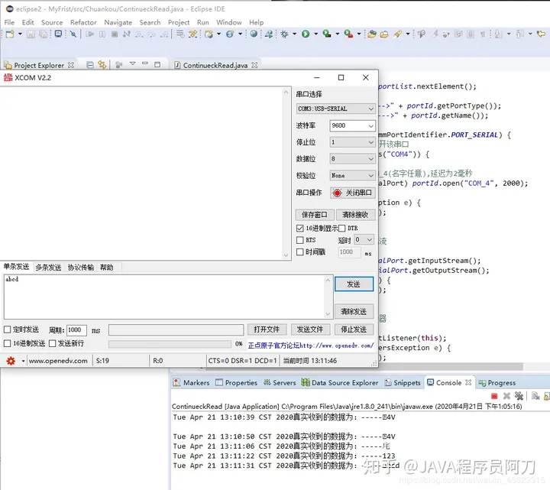Click the receive area vertical scrollbar
Screen dimensions: 550x490
(286, 174)
